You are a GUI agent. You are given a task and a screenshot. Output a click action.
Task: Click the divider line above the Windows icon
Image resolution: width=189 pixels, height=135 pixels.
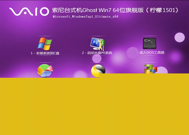tap(45, 36)
